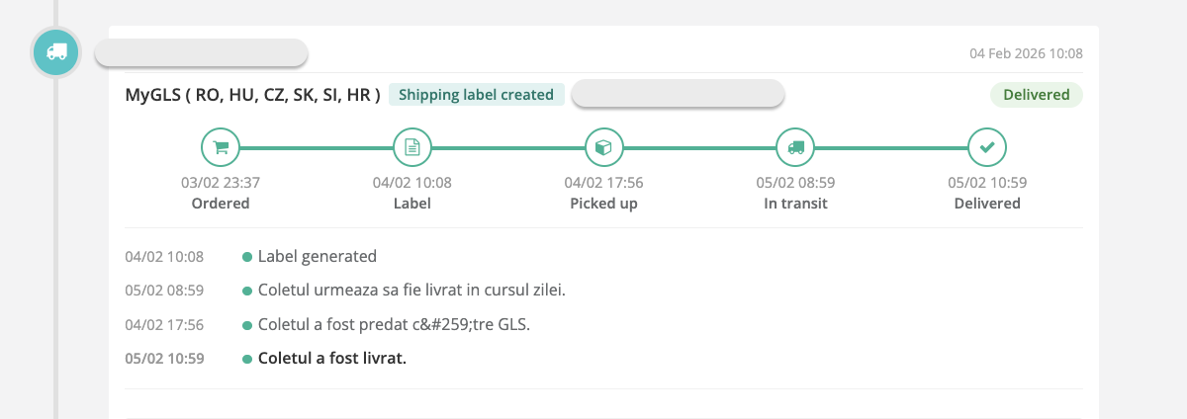Click the 04 Feb 2026 10:08 timestamp
Image resolution: width=1187 pixels, height=419 pixels.
point(1026,52)
